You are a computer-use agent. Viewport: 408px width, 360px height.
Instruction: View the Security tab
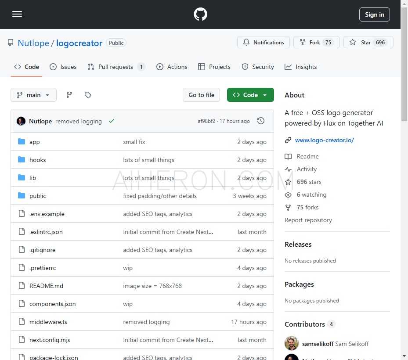(x=258, y=67)
